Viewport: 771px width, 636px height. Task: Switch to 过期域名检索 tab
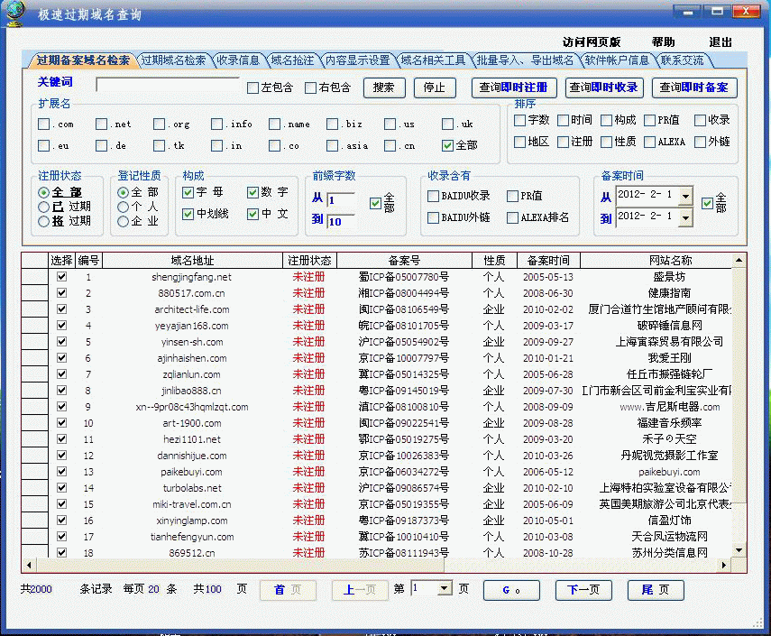[x=173, y=60]
